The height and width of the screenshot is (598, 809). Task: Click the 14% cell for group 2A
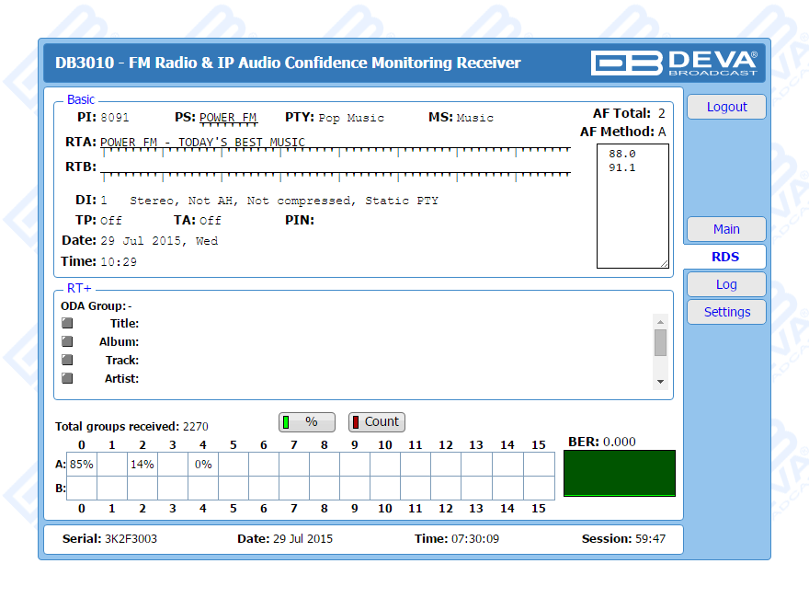142,465
